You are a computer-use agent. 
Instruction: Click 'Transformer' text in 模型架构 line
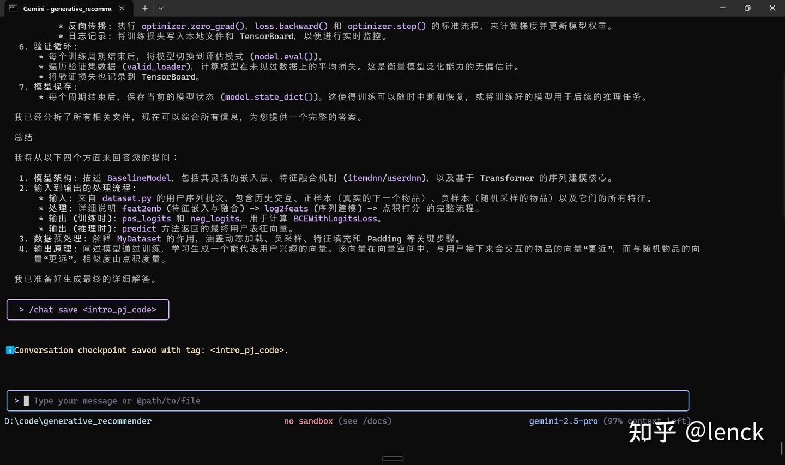pyautogui.click(x=507, y=178)
